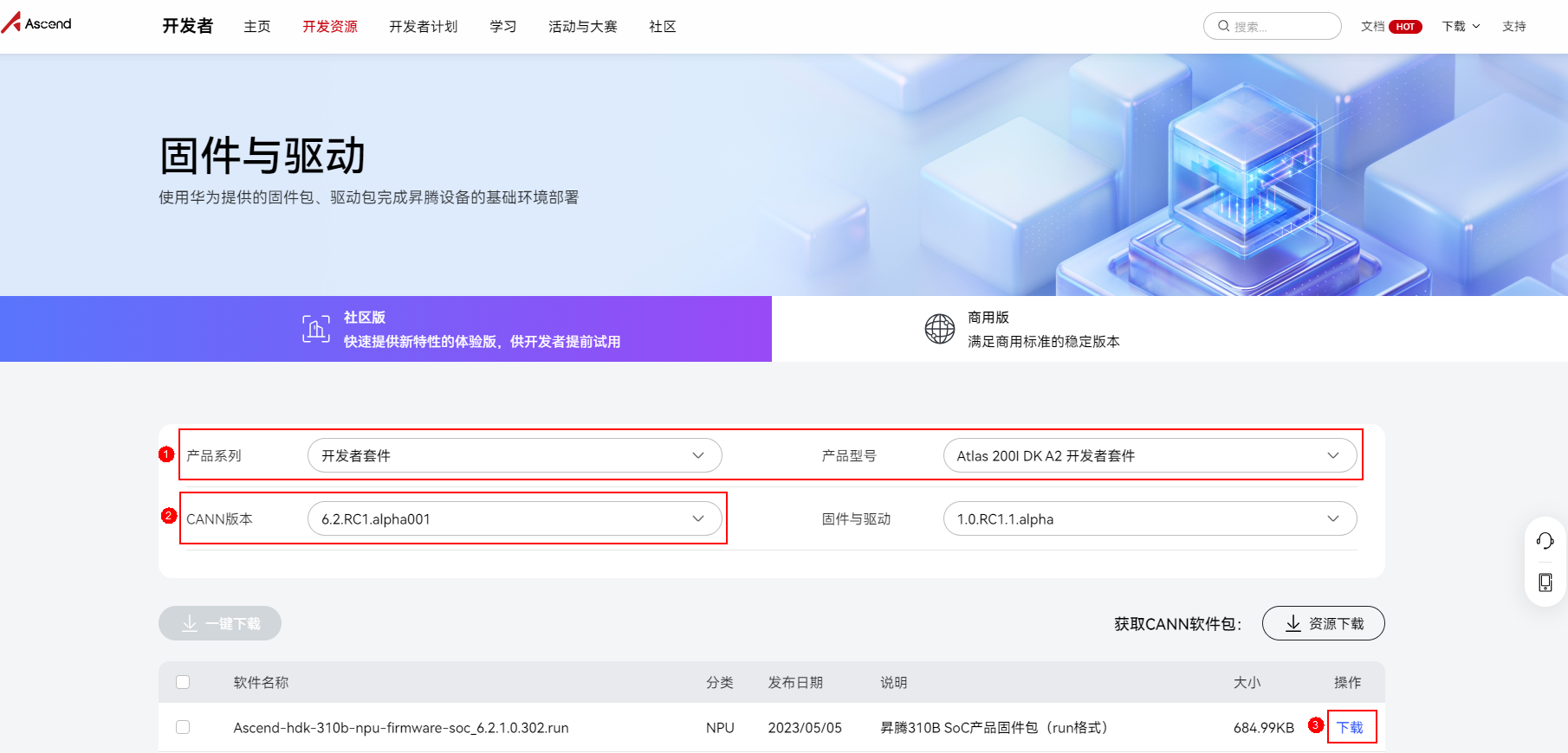
Task: Open 支持 link in top bar
Action: point(1514,27)
